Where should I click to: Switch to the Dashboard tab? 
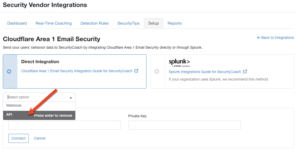point(17,23)
